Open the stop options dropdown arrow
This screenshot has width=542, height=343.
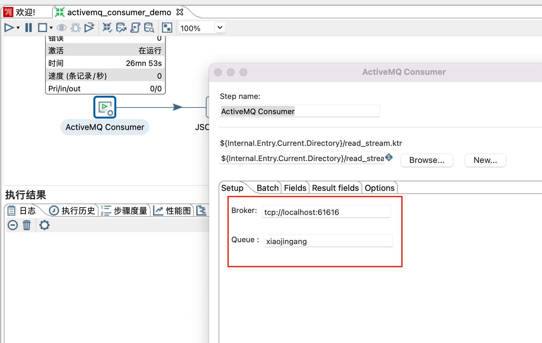[51, 28]
